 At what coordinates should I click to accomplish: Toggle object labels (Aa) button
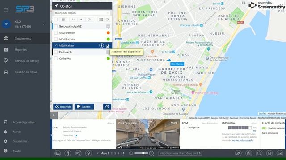click(73, 20)
